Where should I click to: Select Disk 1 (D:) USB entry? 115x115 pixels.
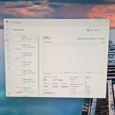(25, 64)
